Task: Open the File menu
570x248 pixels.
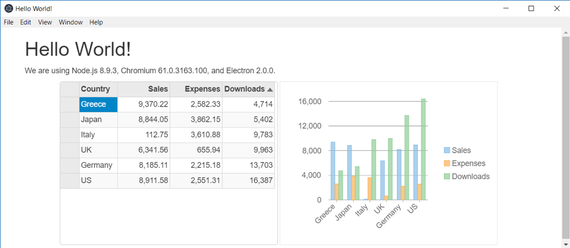Action: (x=9, y=22)
